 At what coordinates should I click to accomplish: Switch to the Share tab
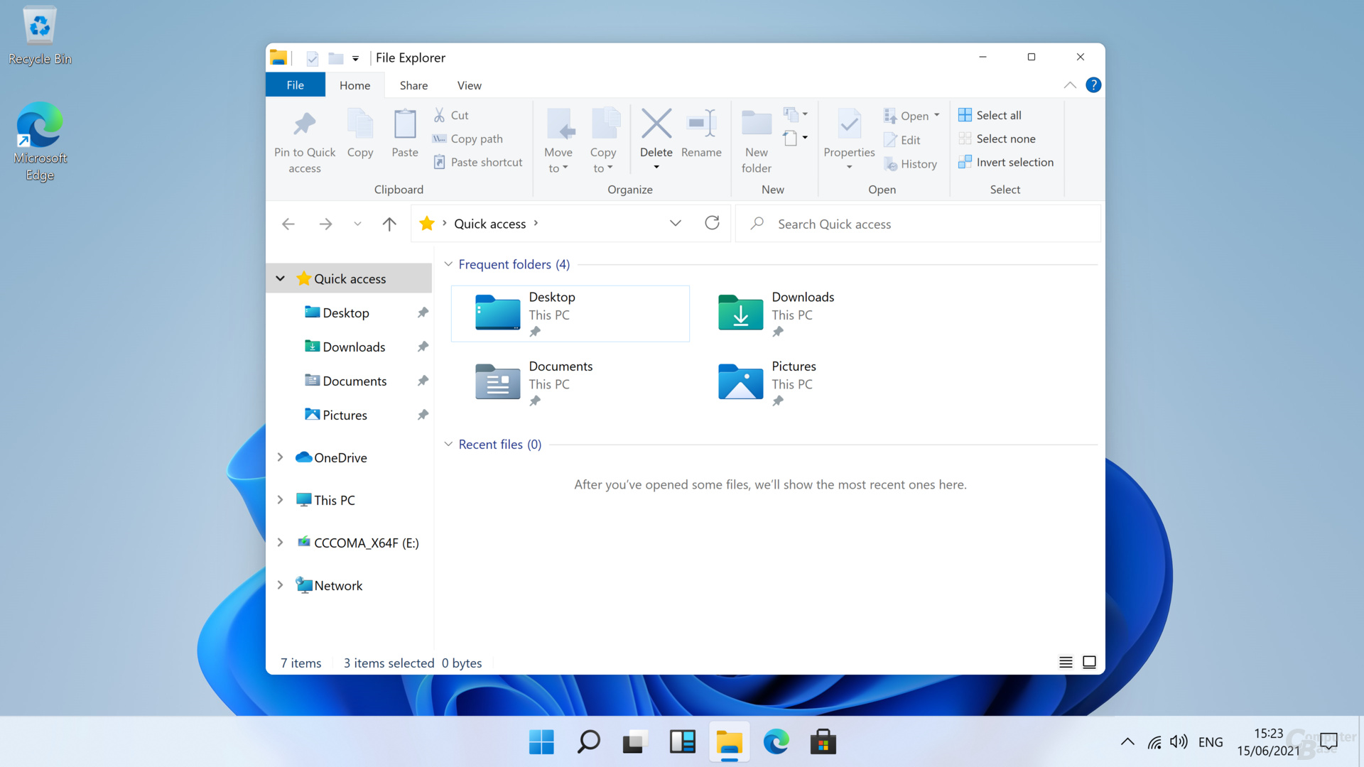[x=413, y=85]
